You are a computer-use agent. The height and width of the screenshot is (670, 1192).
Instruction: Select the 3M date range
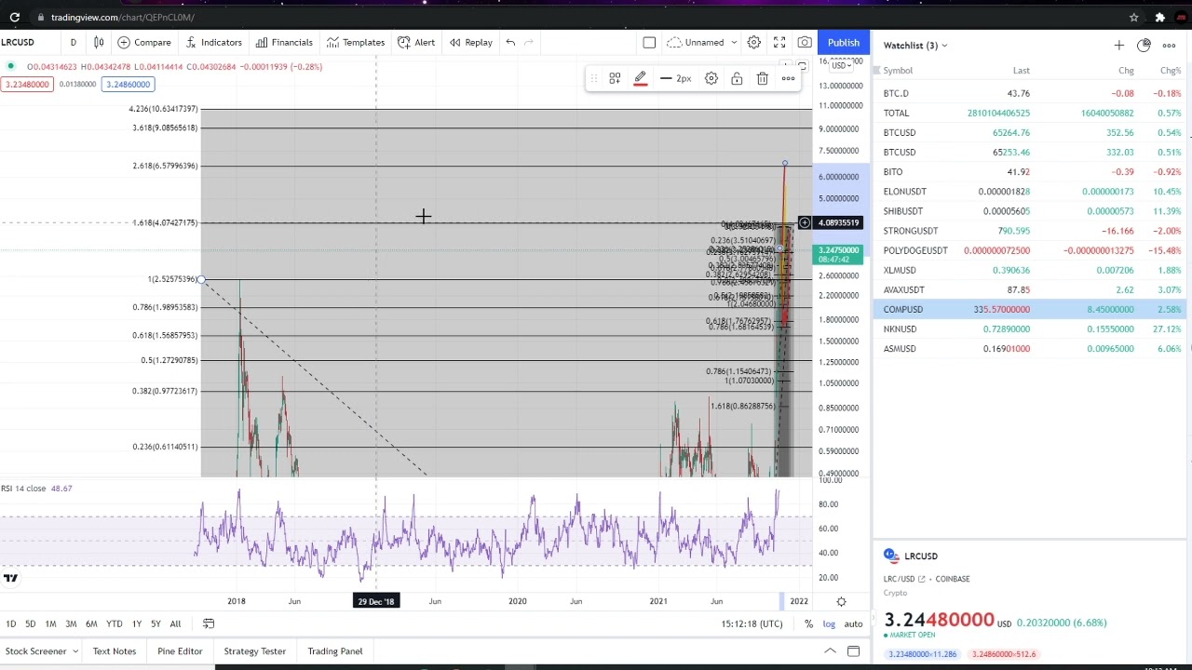pos(71,624)
